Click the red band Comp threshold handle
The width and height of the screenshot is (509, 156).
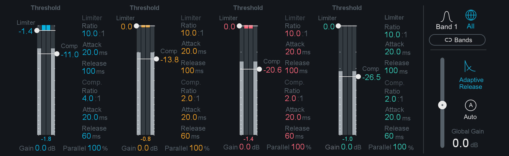pyautogui.click(x=259, y=69)
